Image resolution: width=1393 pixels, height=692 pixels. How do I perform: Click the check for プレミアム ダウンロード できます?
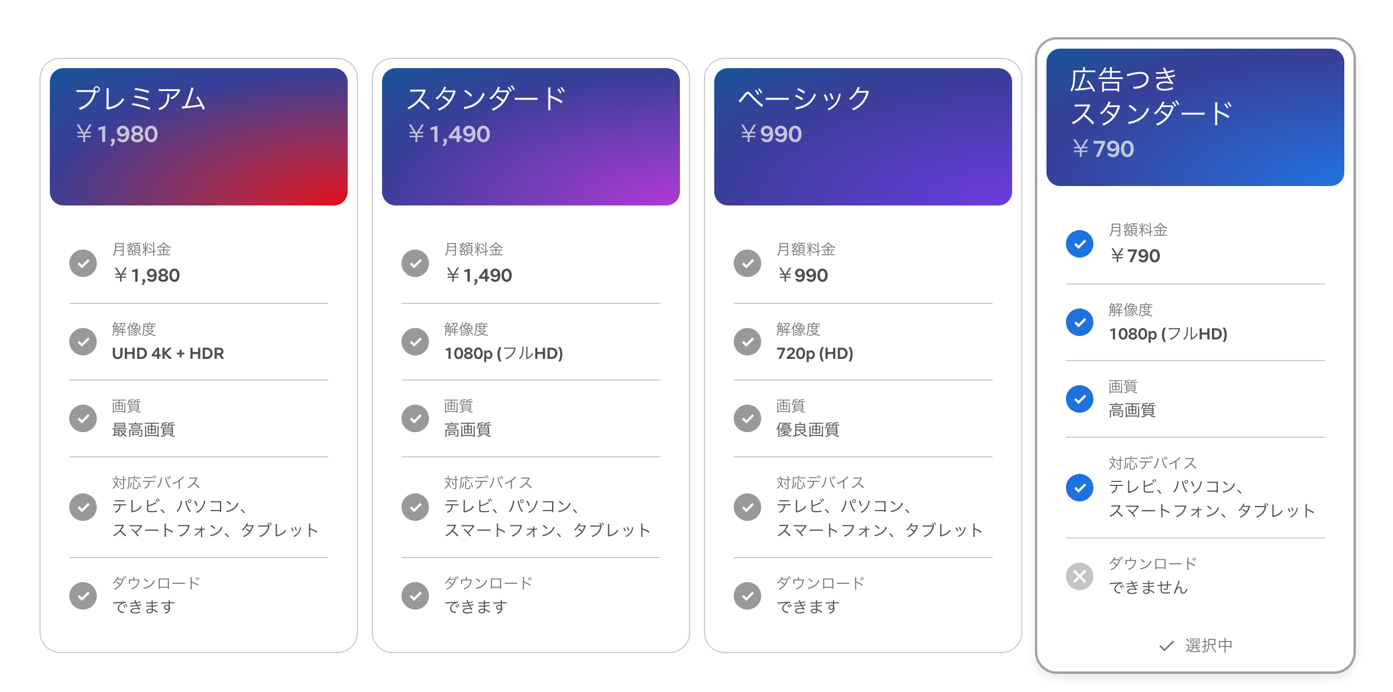point(83,596)
